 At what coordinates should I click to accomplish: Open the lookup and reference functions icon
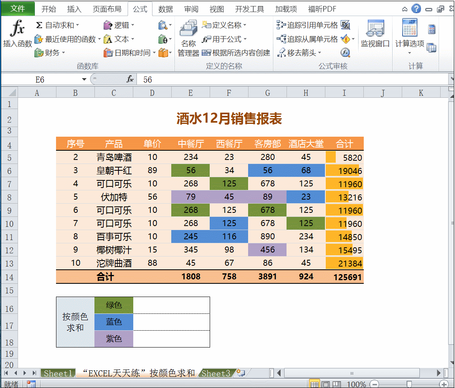(165, 25)
